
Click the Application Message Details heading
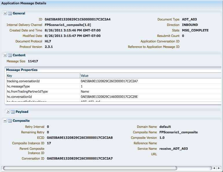point(24,3)
